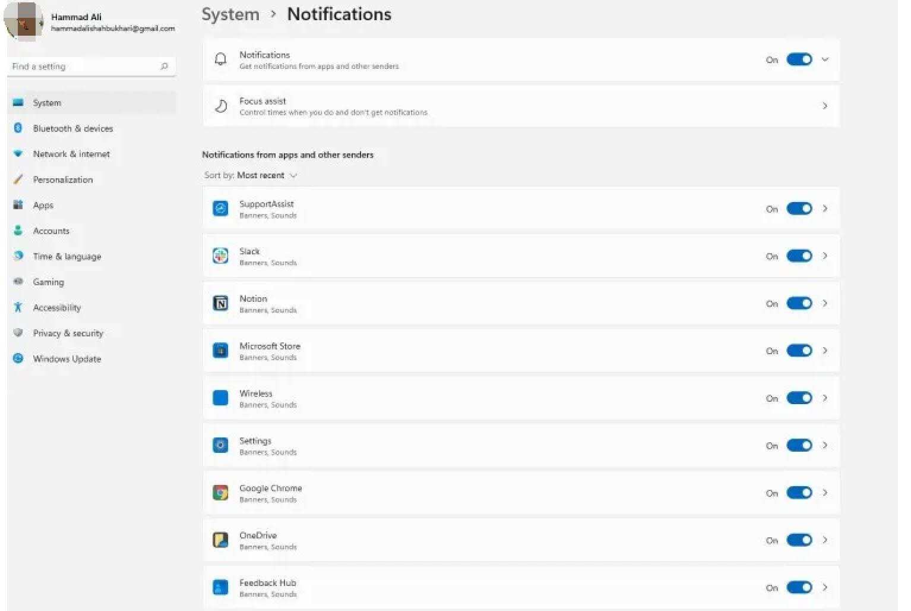
Task: Click inside the Find a setting search box
Action: 83,66
